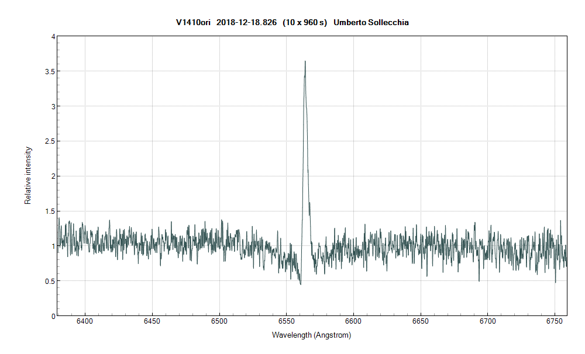Click the 6400 wavelength tick label

85,321
